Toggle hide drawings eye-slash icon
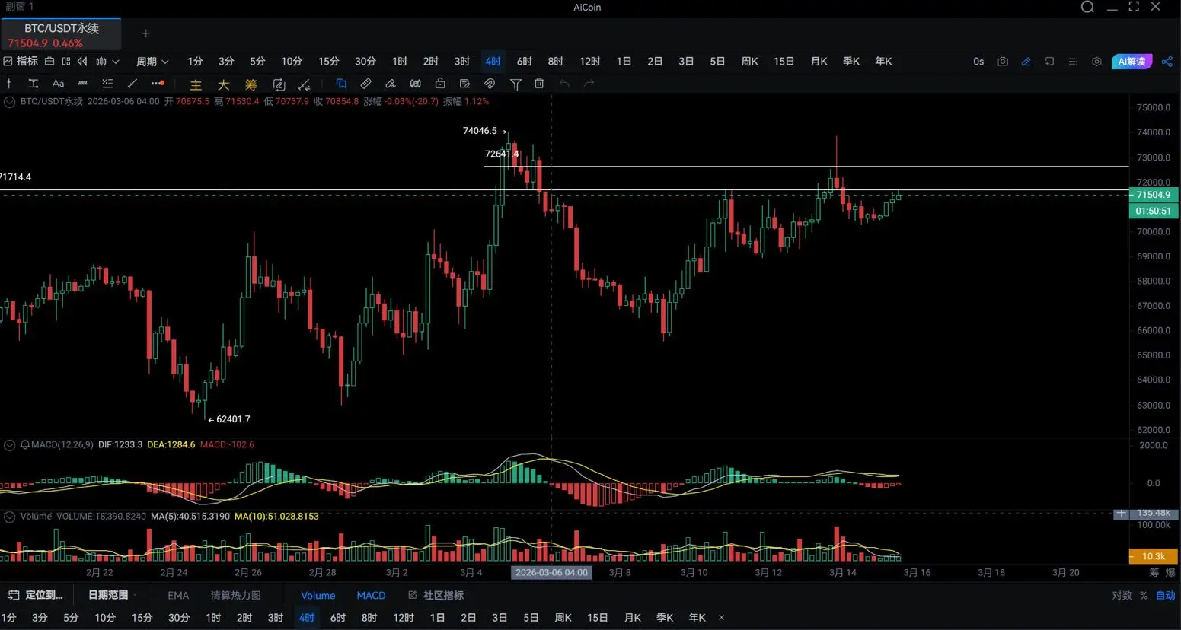Screen dimensions: 1181x630 coord(490,84)
